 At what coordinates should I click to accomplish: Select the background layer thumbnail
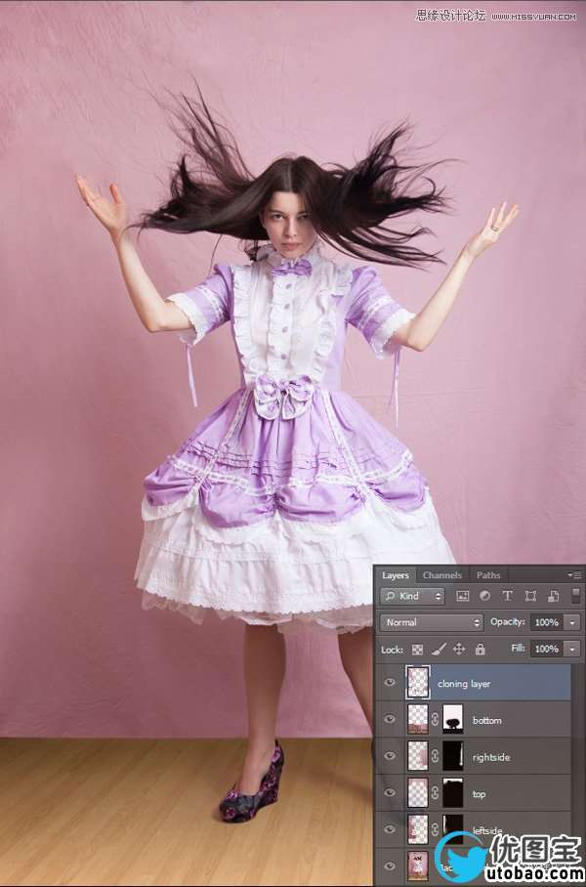pyautogui.click(x=418, y=866)
